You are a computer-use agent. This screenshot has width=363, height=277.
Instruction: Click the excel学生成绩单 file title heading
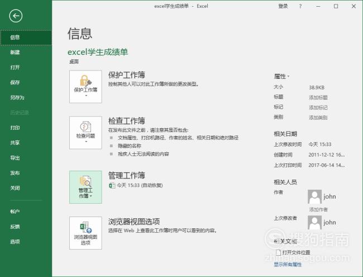click(x=98, y=52)
